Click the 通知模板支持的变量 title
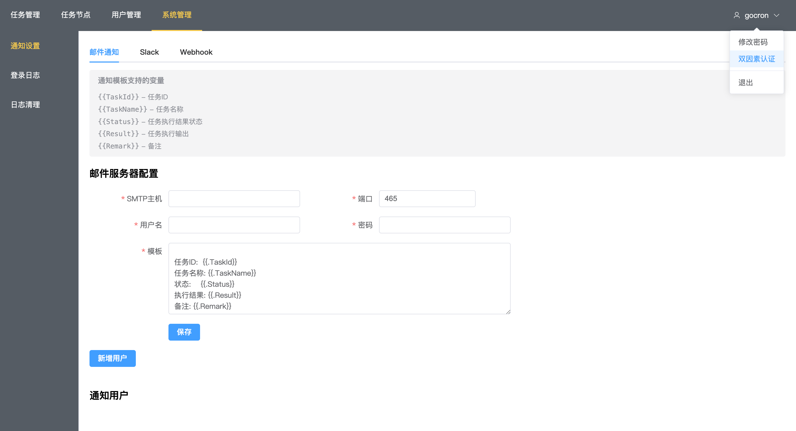The width and height of the screenshot is (796, 431). click(x=131, y=80)
